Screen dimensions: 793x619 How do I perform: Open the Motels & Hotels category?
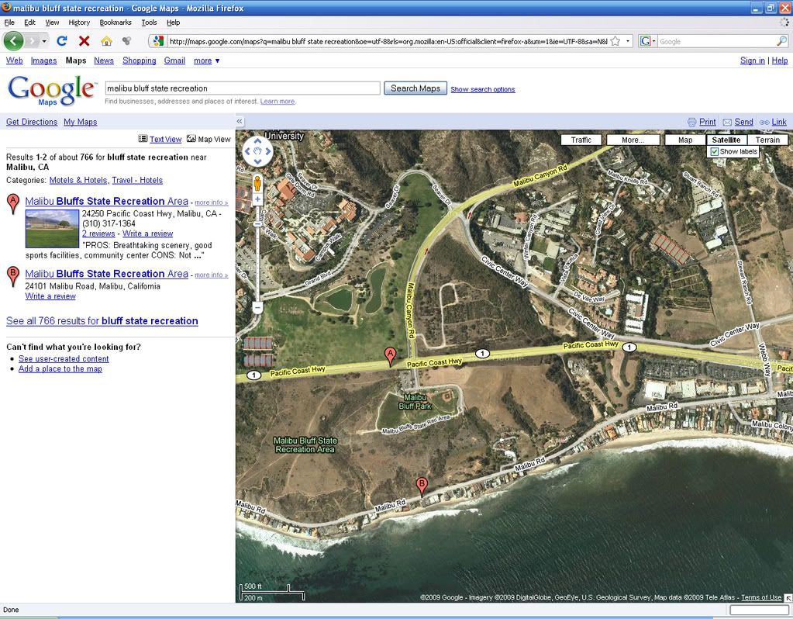pyautogui.click(x=78, y=180)
